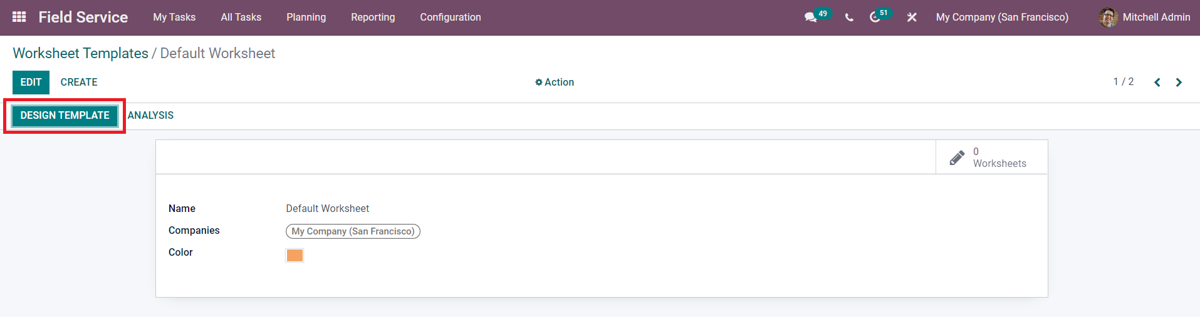
Task: Open the activities clock icon
Action: [x=875, y=18]
